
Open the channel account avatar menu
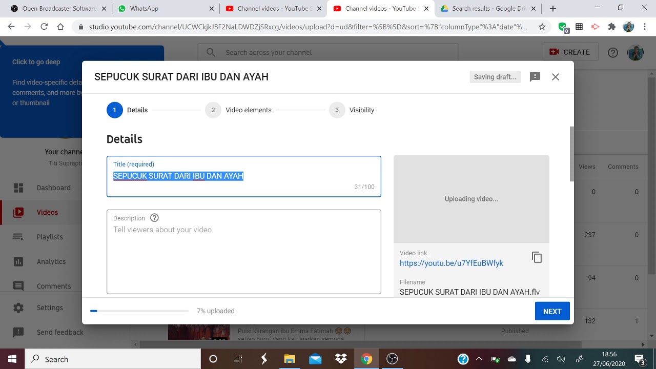(x=635, y=52)
